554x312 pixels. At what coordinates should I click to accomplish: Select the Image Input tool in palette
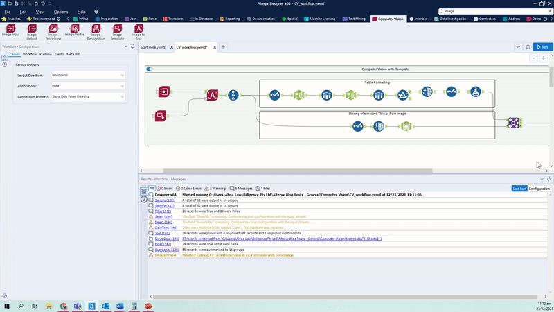[x=10, y=31]
